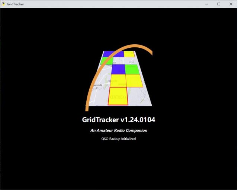Click the GridTracker app icon in title bar

tap(3, 4)
